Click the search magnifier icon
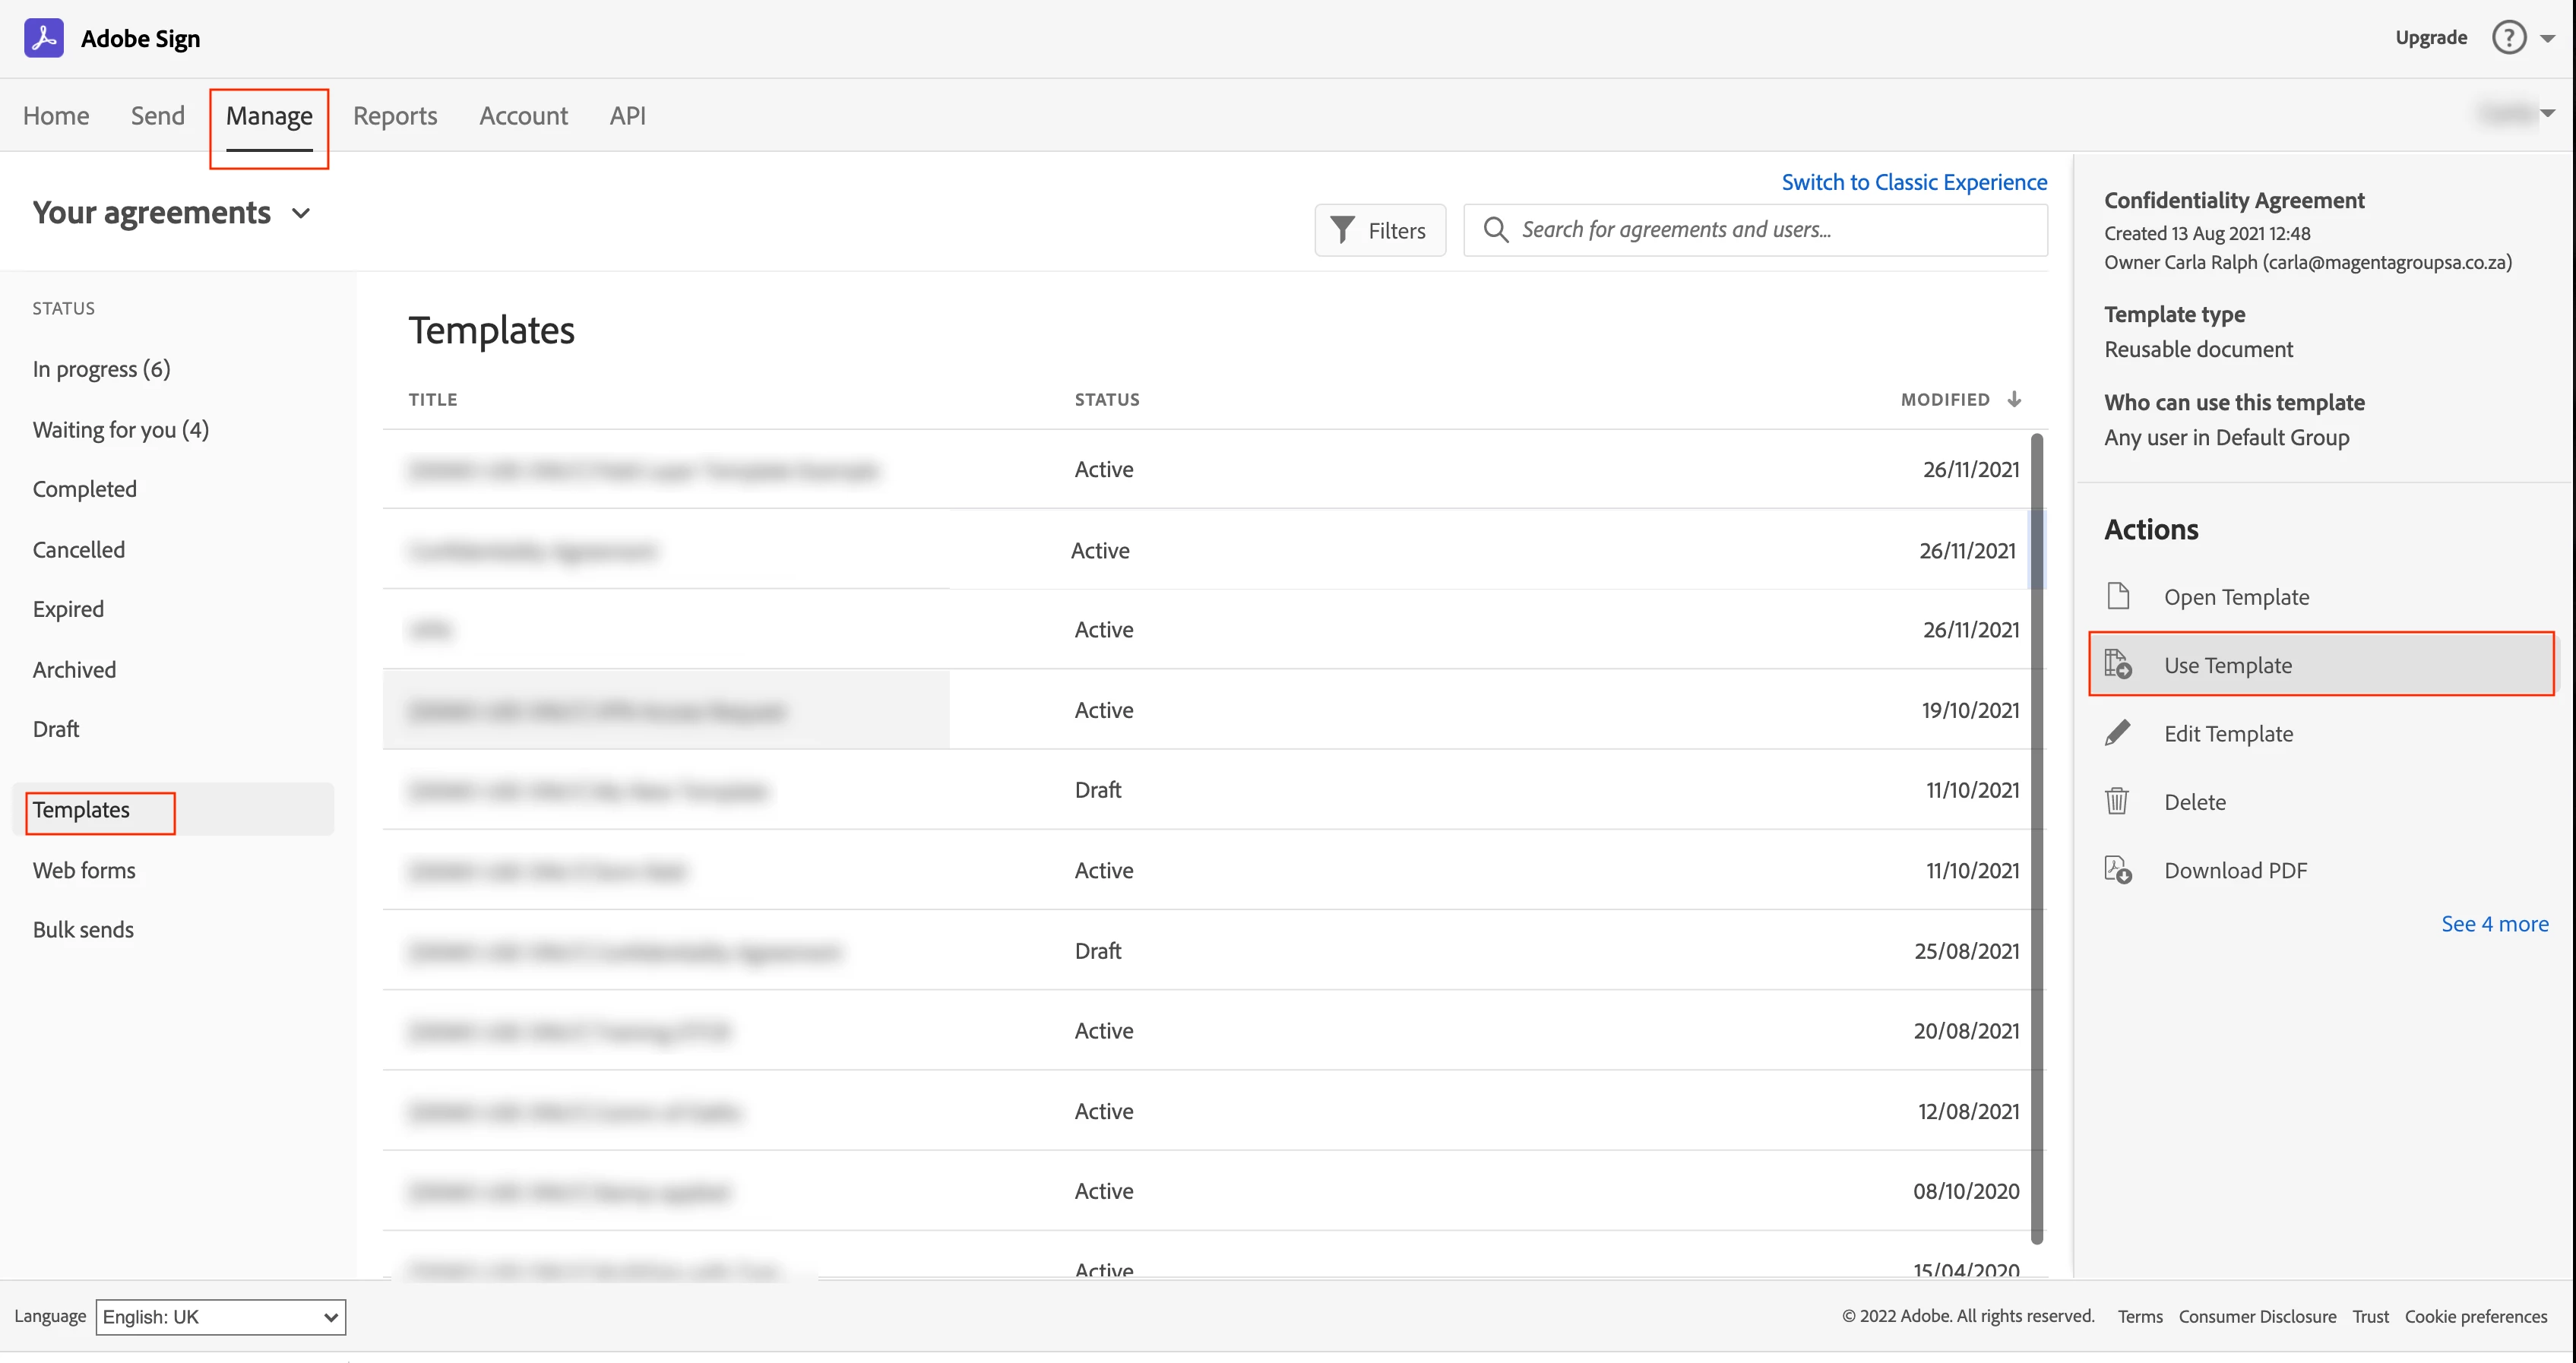Screen dimensions: 2576x1363 pos(1495,230)
